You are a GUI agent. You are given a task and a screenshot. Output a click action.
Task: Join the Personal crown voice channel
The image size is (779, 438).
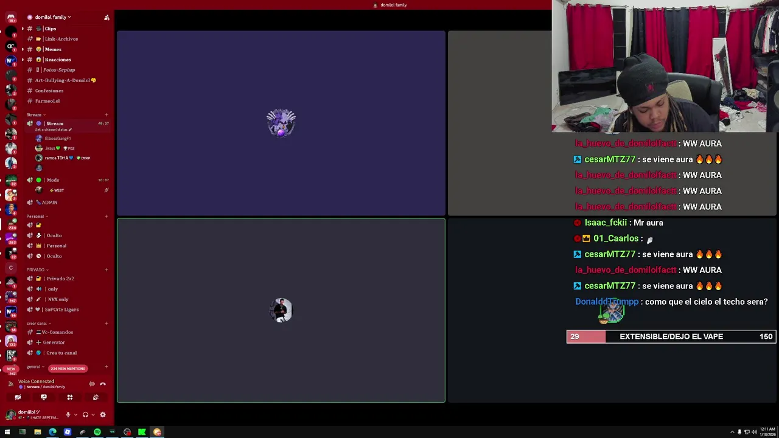point(56,246)
